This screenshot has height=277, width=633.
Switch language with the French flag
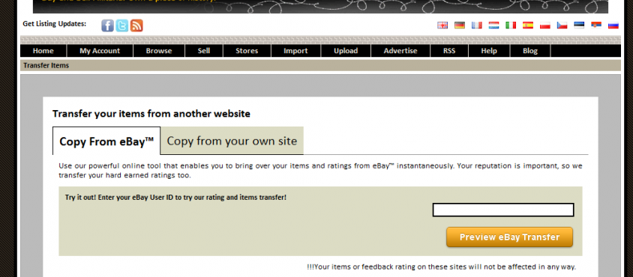click(477, 25)
